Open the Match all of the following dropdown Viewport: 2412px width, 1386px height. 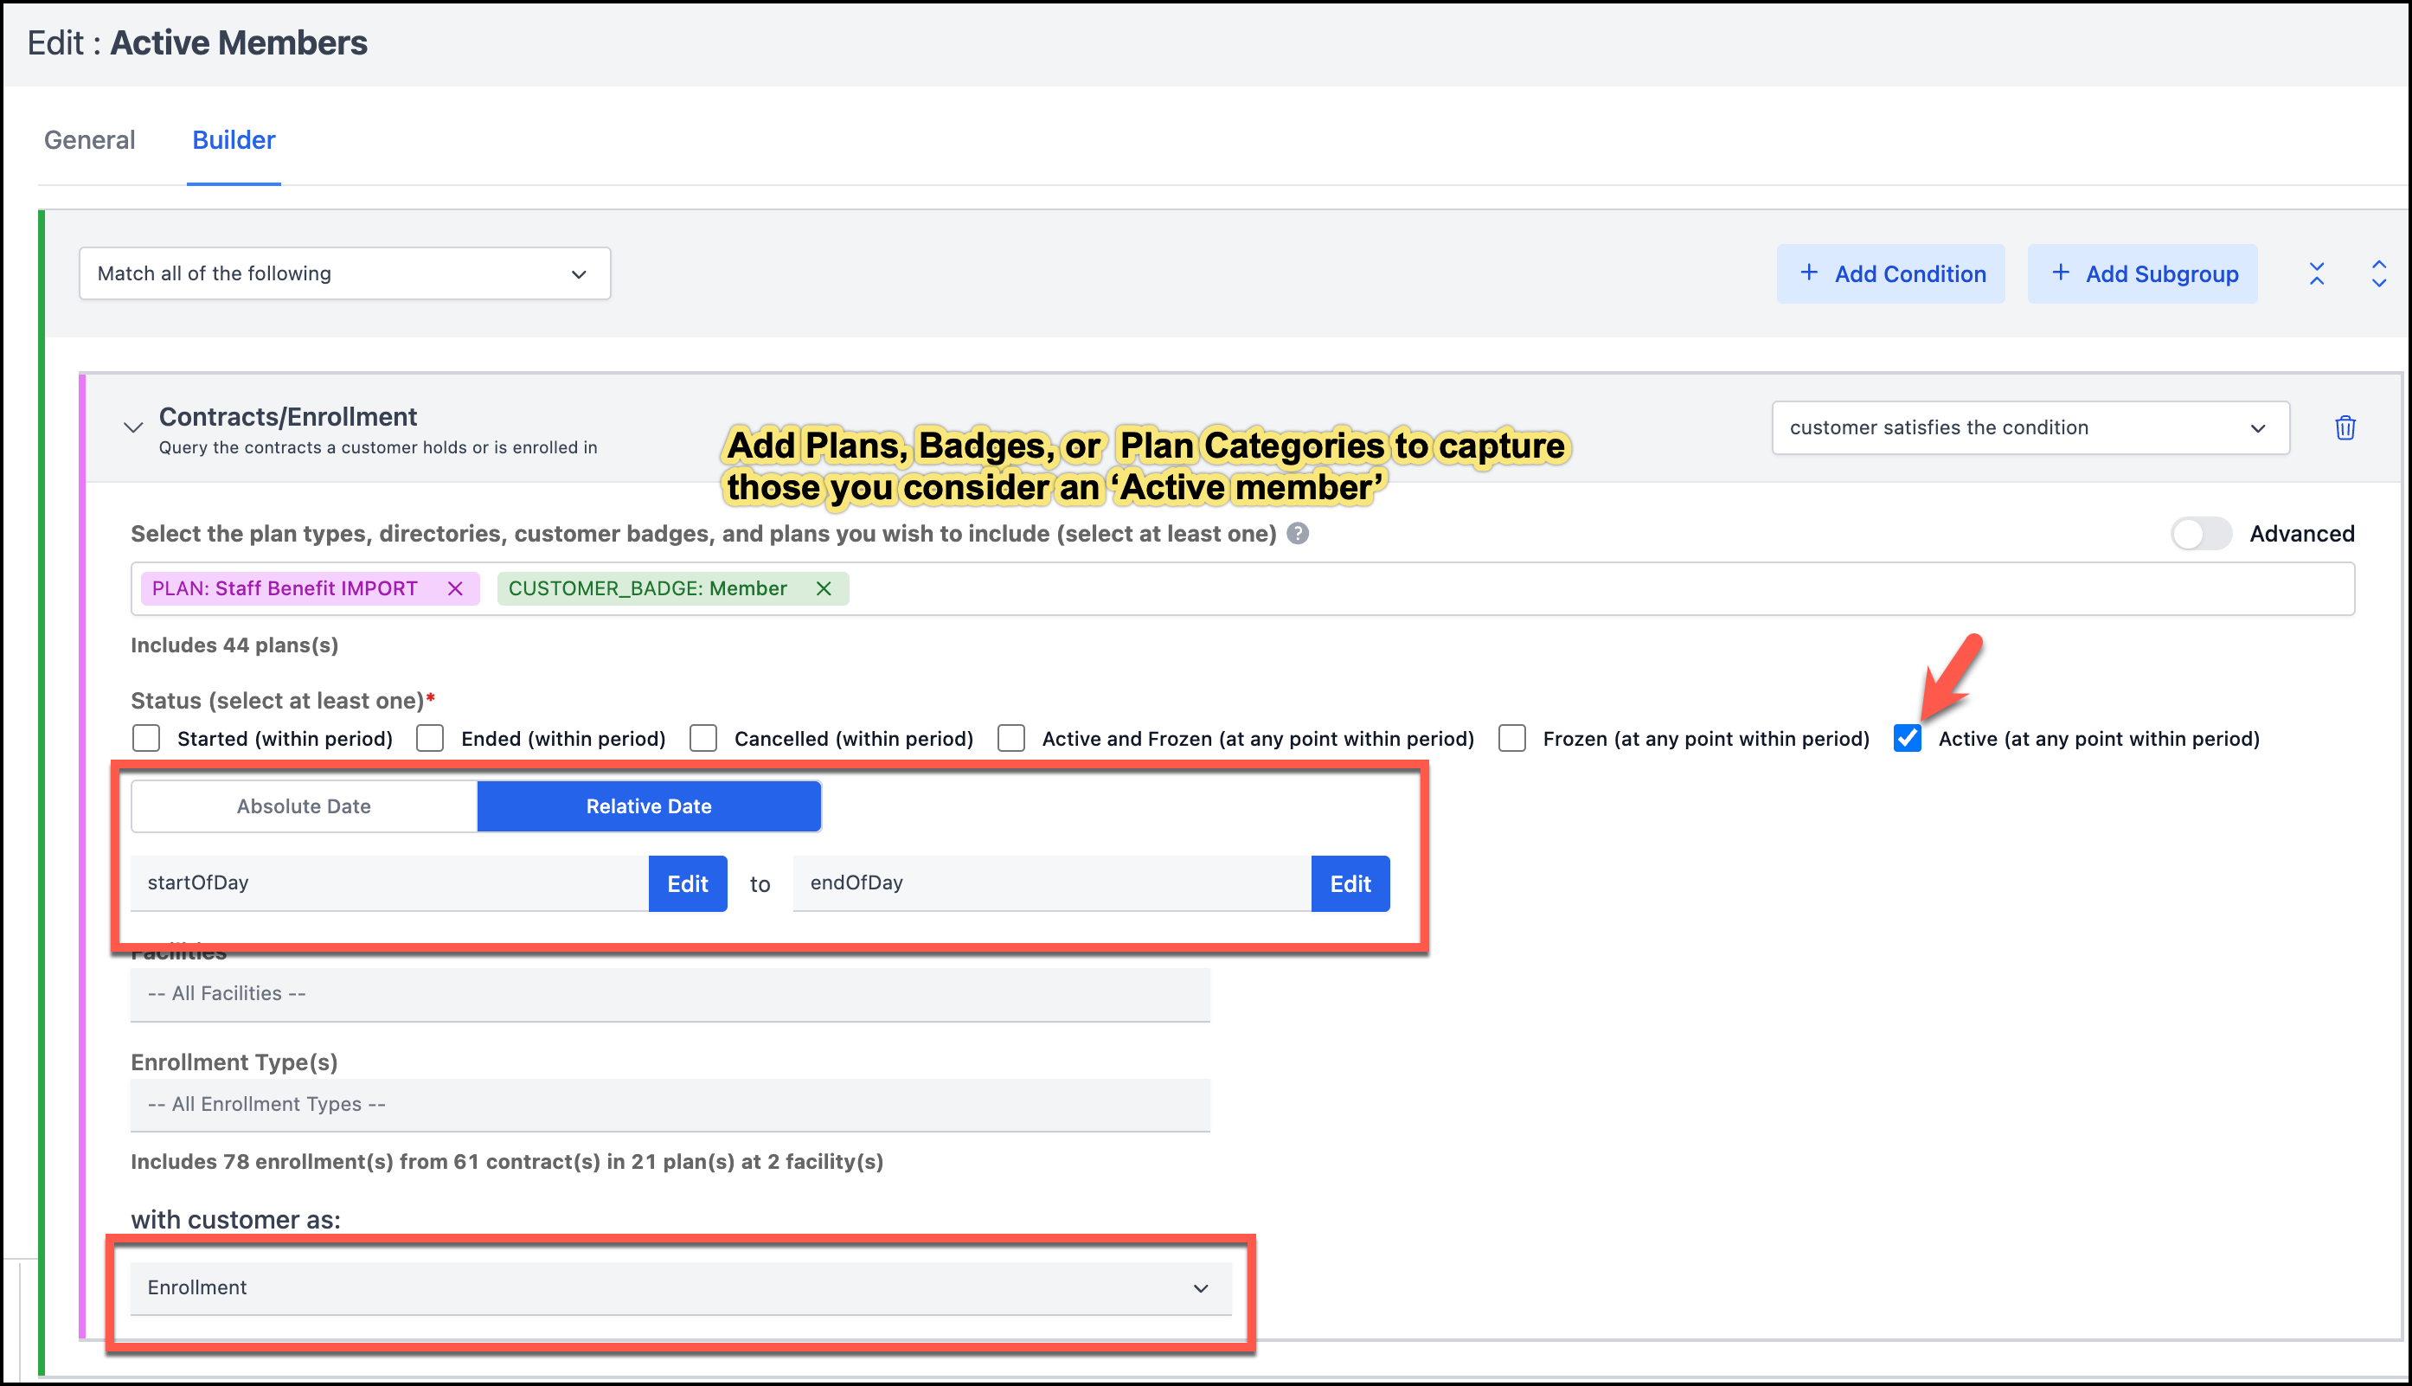(x=344, y=274)
